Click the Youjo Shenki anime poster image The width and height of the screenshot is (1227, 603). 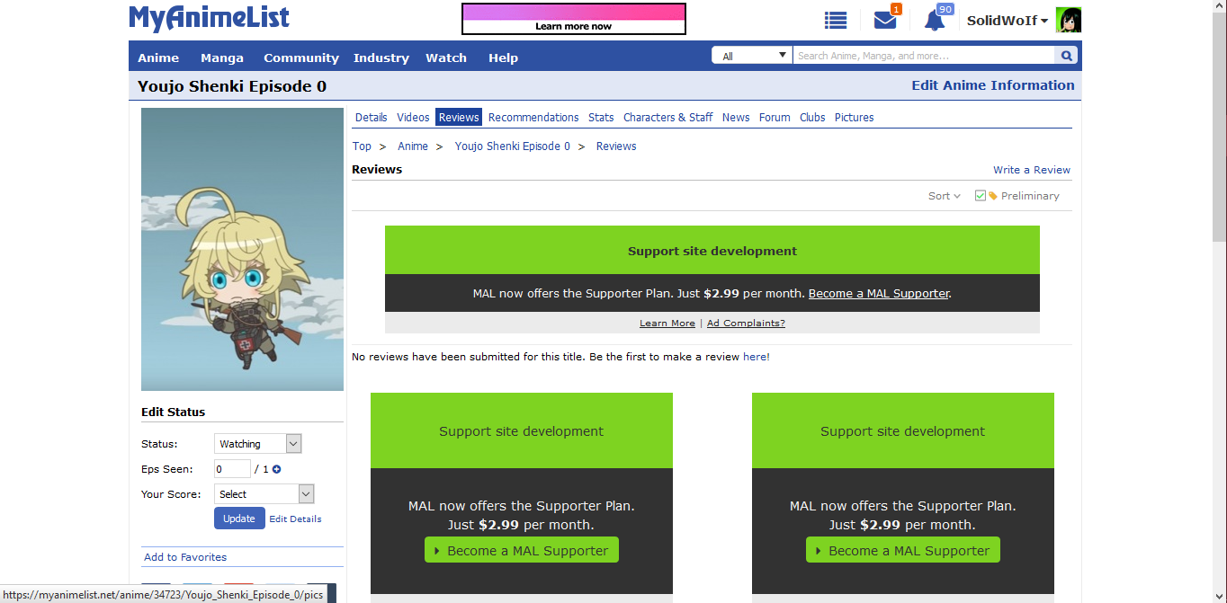click(x=242, y=250)
